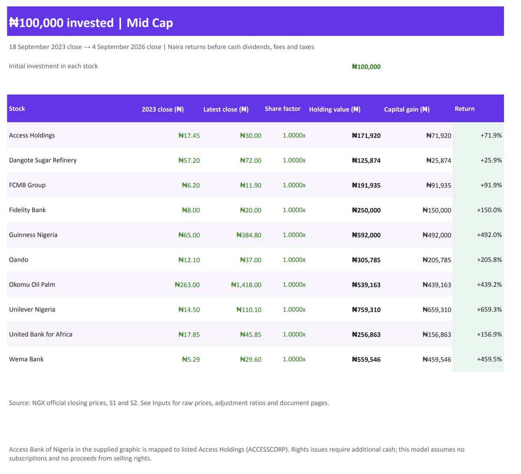
Task: Click FCMB Group holding value ₦191,935
Action: coord(366,185)
